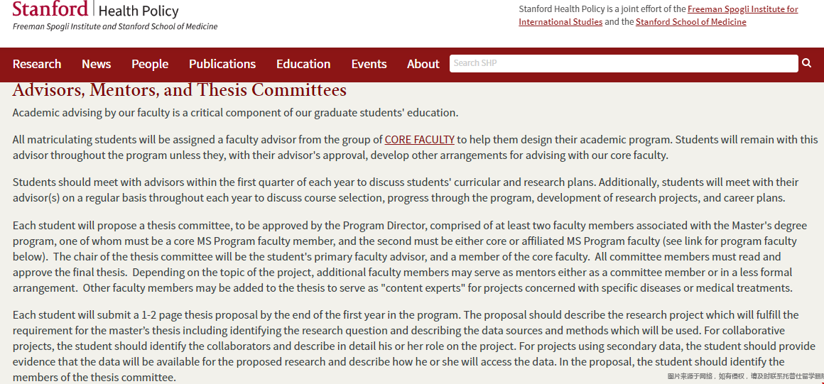Click the Advisors, Mentors, and Thesis Committees heading
The width and height of the screenshot is (824, 384).
point(180,90)
